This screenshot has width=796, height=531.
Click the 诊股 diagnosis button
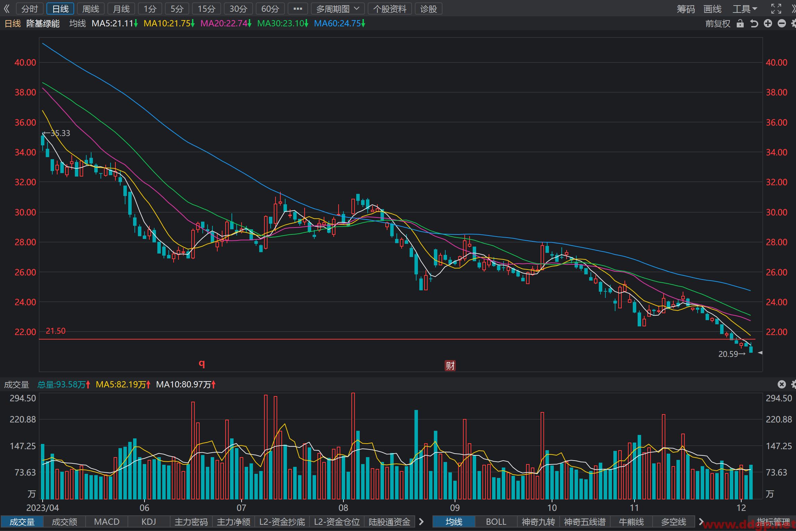click(429, 9)
